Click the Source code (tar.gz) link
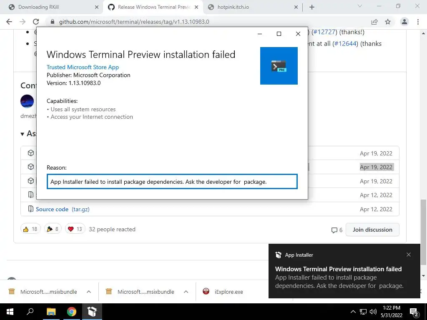This screenshot has width=427, height=320. click(63, 209)
